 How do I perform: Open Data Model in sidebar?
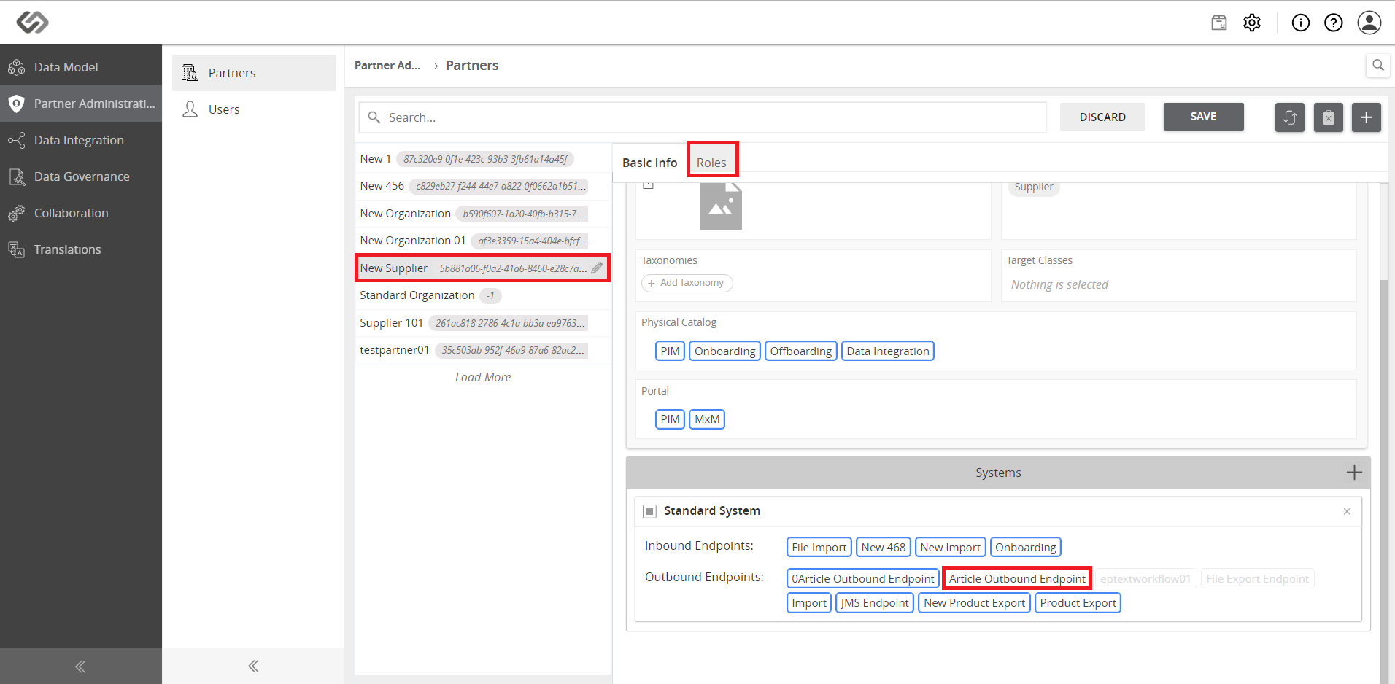click(81, 67)
